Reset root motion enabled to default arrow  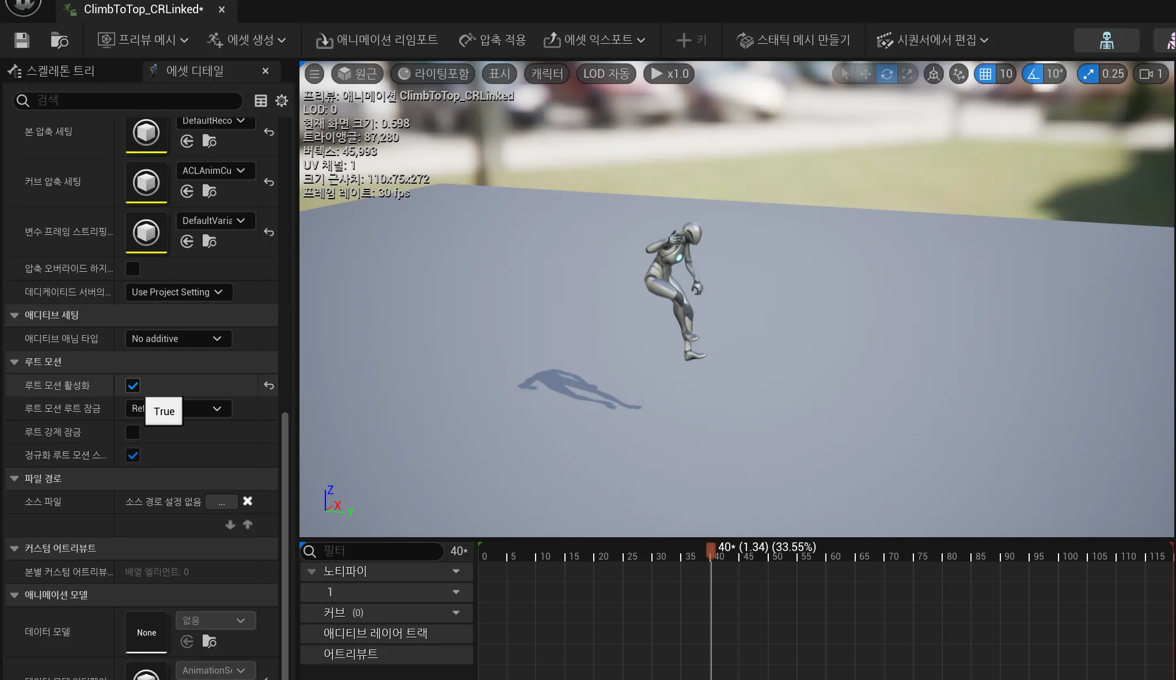coord(268,385)
